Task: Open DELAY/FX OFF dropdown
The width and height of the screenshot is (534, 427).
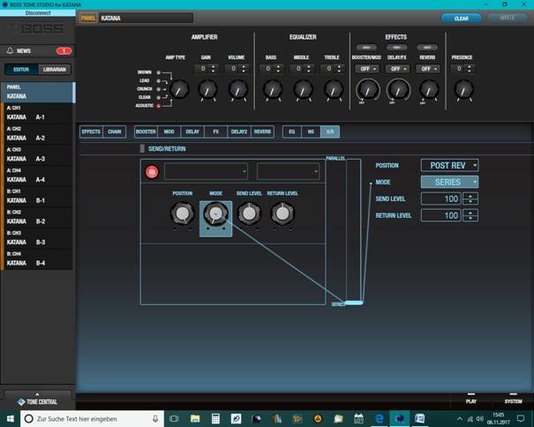Action: 398,69
